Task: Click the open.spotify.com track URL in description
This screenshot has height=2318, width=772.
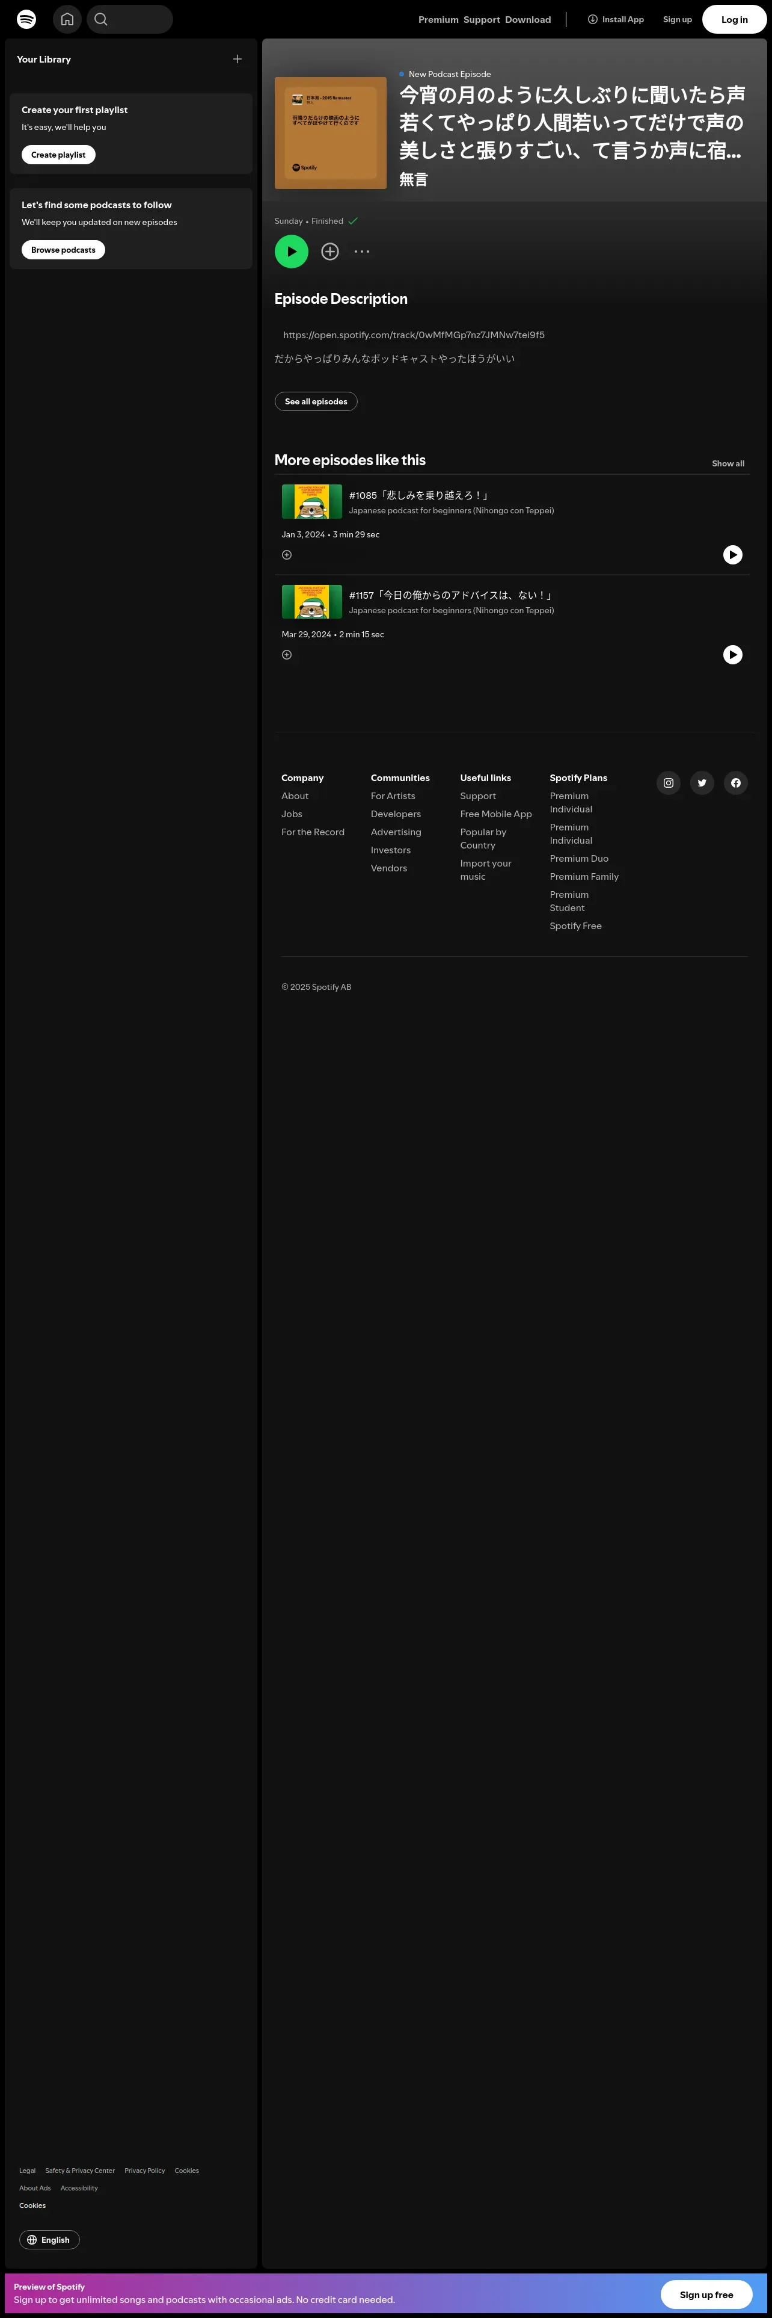Action: coord(414,335)
